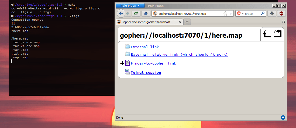Screen dimensions: 296x128
Task: Go to the gopher root directory
Action: [x=278, y=34]
